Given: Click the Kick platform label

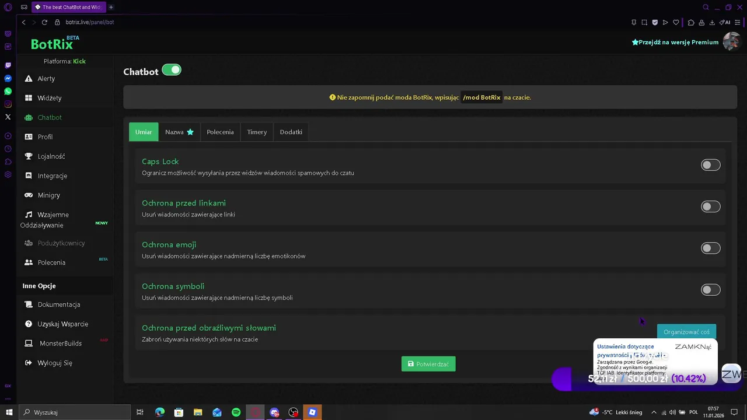Looking at the screenshot, I should tap(79, 61).
